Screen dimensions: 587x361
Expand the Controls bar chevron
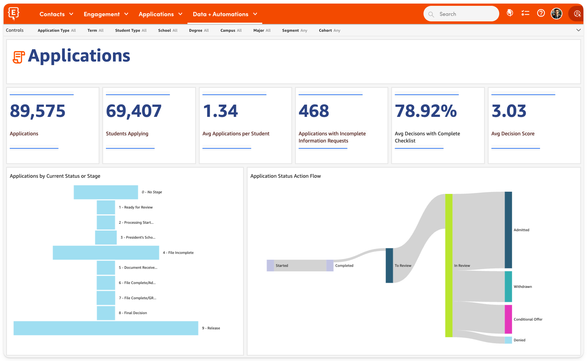pyautogui.click(x=578, y=30)
